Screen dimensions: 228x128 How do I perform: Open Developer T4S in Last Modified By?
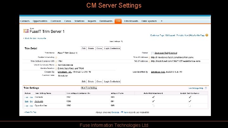click(158, 72)
